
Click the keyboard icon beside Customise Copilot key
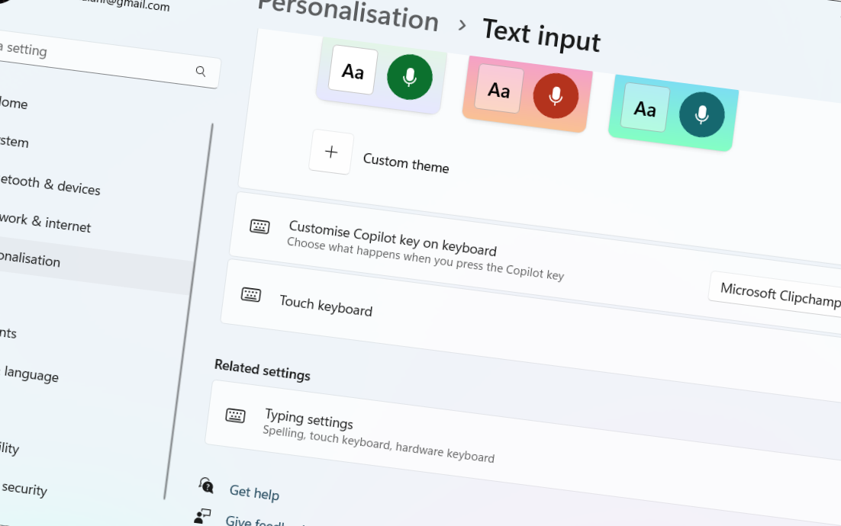click(259, 226)
